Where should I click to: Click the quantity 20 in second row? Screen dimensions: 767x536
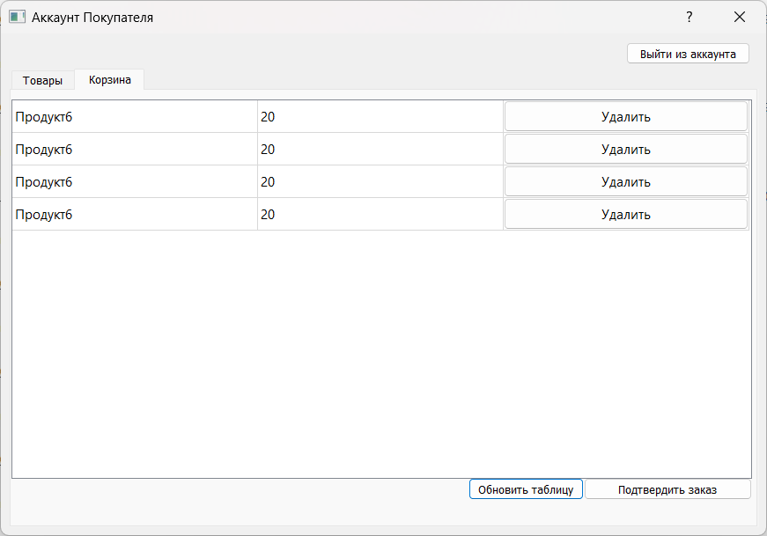(380, 149)
